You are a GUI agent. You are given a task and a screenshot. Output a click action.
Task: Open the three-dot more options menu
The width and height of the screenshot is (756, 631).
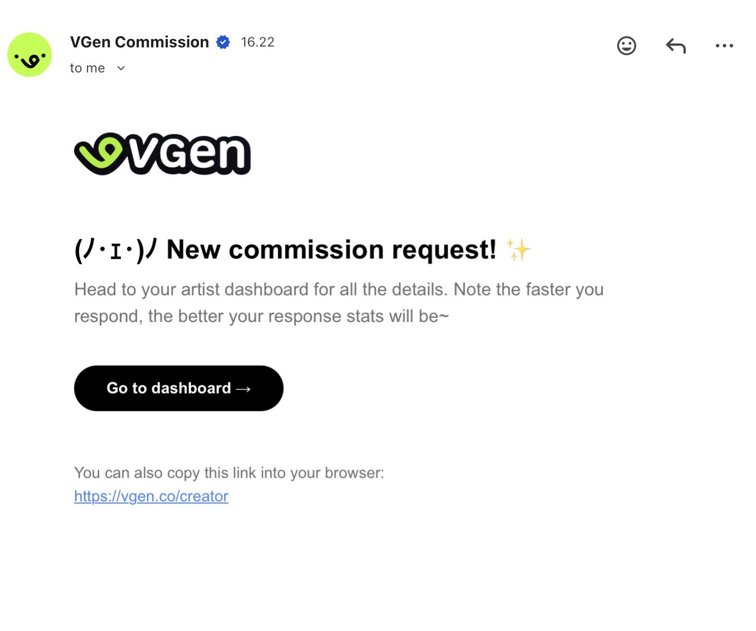click(724, 46)
